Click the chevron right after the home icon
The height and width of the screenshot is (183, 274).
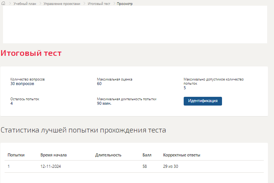click(9, 3)
